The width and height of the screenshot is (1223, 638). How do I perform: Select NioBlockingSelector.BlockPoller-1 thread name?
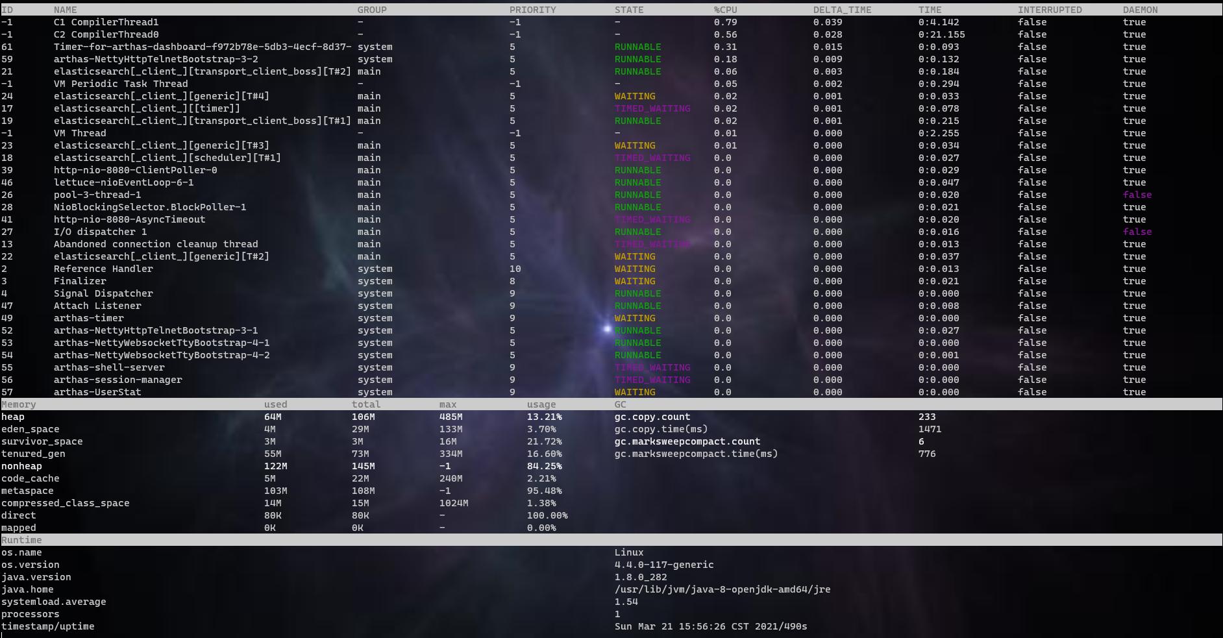150,207
